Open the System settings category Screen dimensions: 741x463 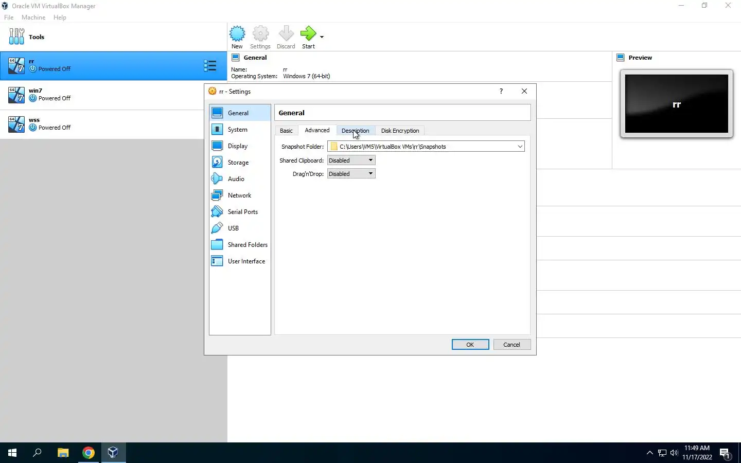(240, 130)
